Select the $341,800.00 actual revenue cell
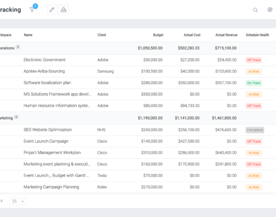 (226, 164)
